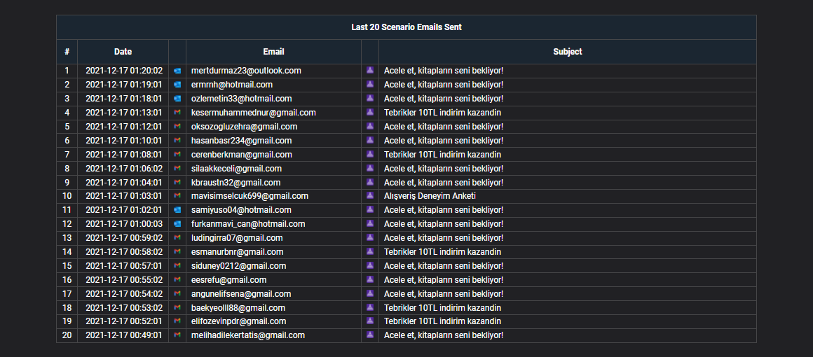Viewport: 813px width, 357px height.
Task: Click date 2021-12-17 01:20:02
Action: click(x=124, y=71)
